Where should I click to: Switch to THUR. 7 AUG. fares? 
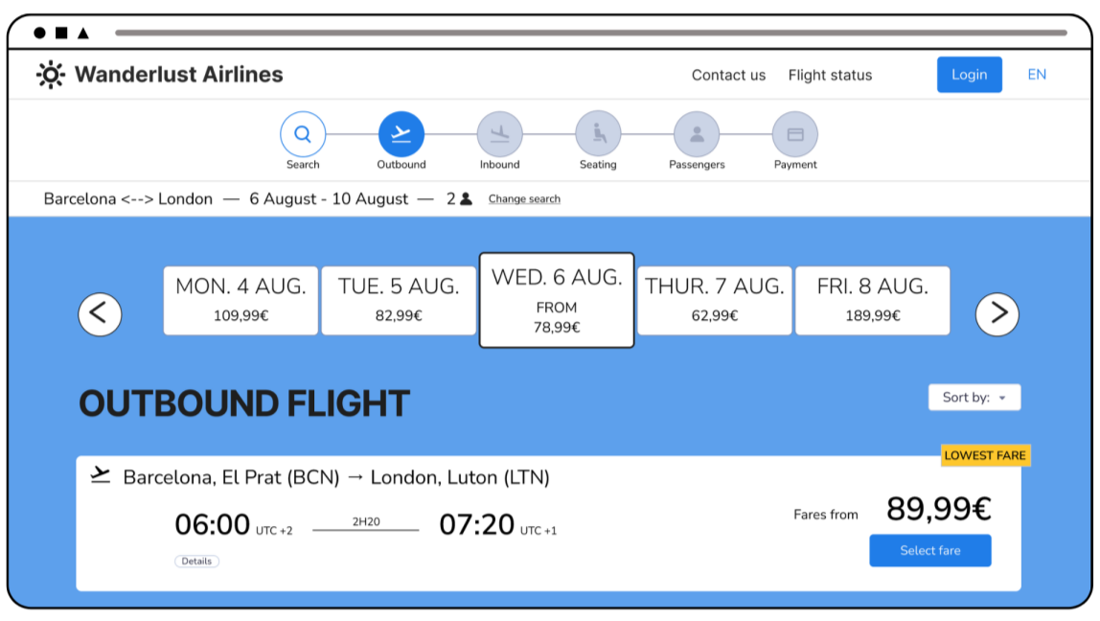click(714, 300)
